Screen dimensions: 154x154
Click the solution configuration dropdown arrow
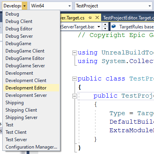[24, 6]
